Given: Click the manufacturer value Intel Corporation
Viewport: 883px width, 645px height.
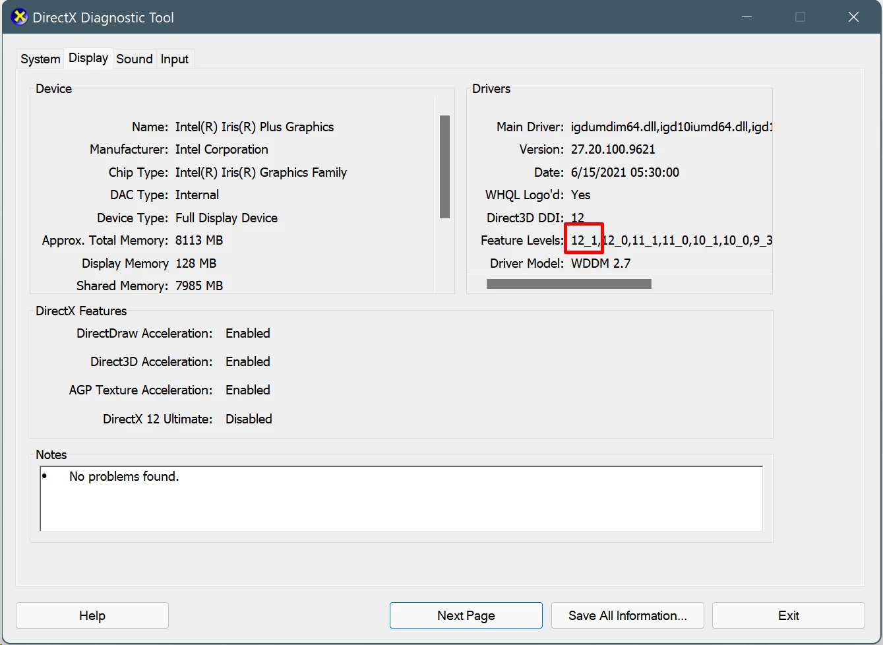Looking at the screenshot, I should 222,149.
